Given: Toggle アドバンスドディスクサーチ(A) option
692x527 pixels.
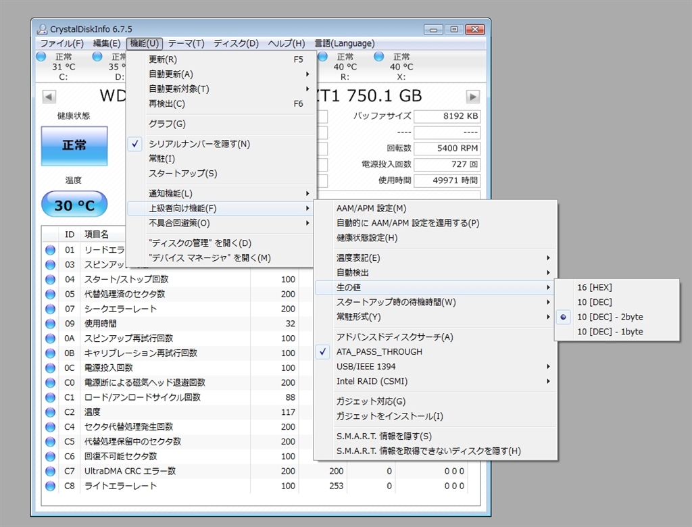Looking at the screenshot, I should 435,337.
